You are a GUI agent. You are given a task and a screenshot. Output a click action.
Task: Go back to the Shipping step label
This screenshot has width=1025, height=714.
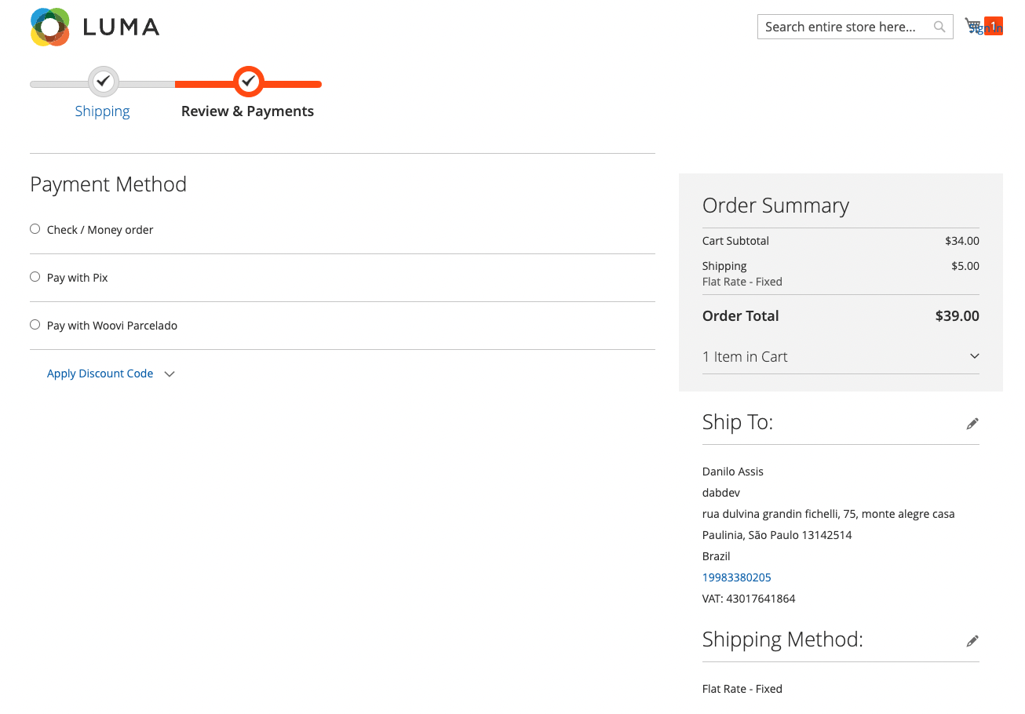tap(102, 111)
